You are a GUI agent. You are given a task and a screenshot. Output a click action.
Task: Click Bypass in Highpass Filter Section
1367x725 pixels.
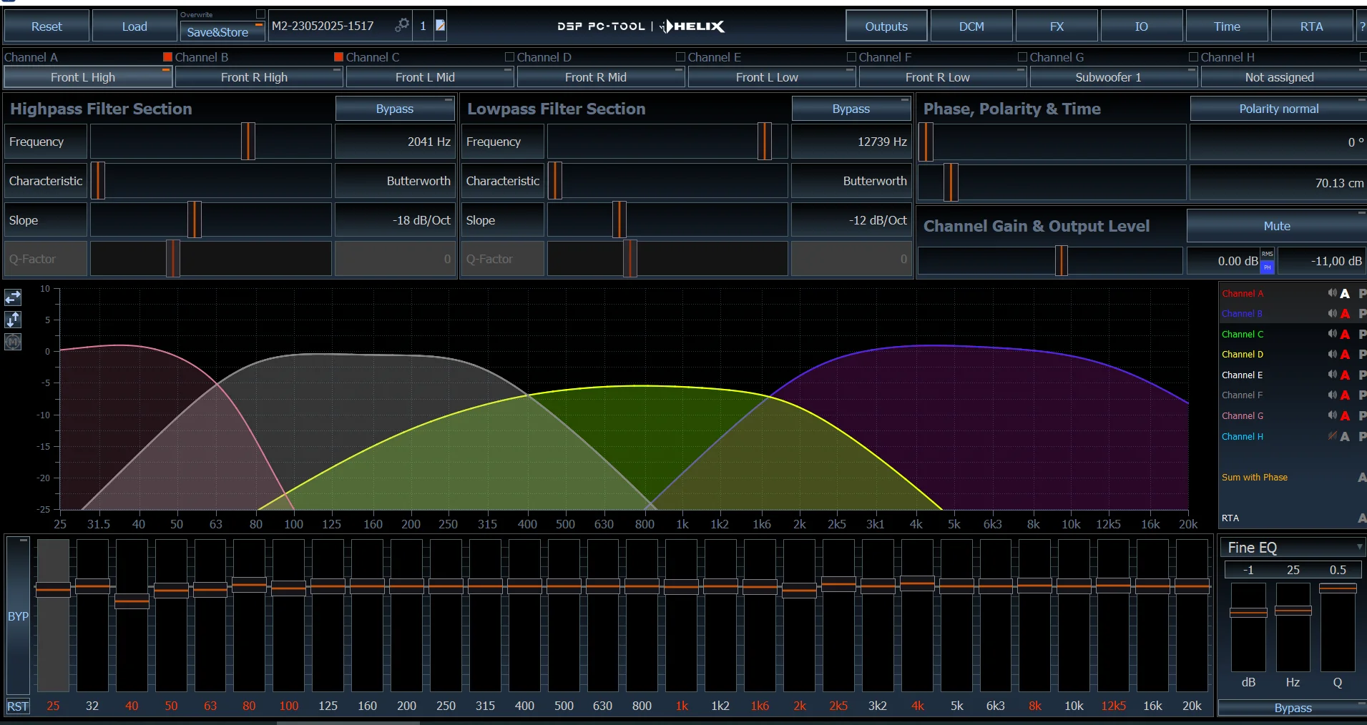tap(394, 109)
